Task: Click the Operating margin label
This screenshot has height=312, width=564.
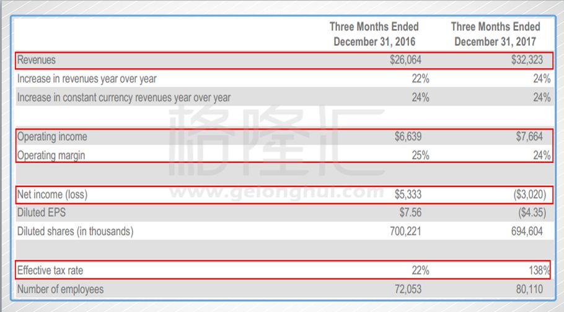Action: click(x=51, y=155)
